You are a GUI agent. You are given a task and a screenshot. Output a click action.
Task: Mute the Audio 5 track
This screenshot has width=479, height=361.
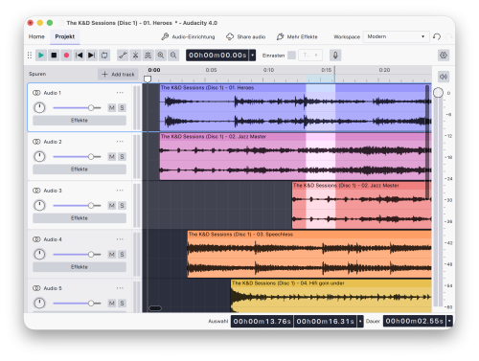(x=112, y=304)
